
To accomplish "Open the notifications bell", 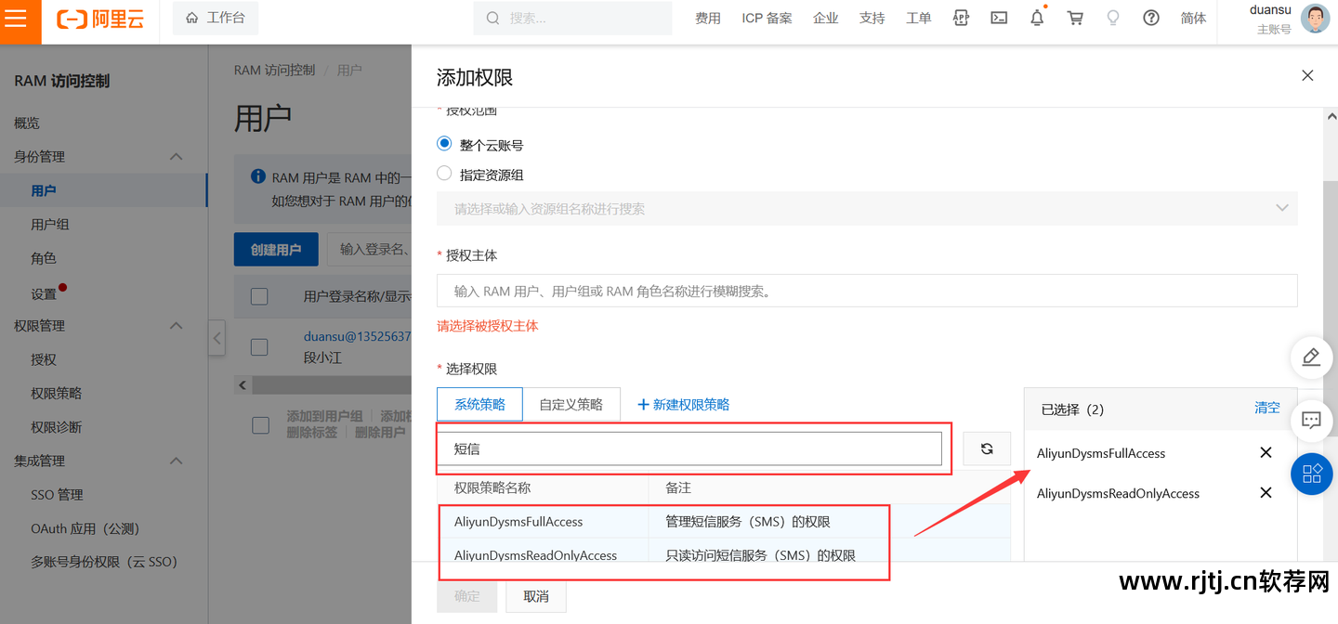I will [1038, 18].
